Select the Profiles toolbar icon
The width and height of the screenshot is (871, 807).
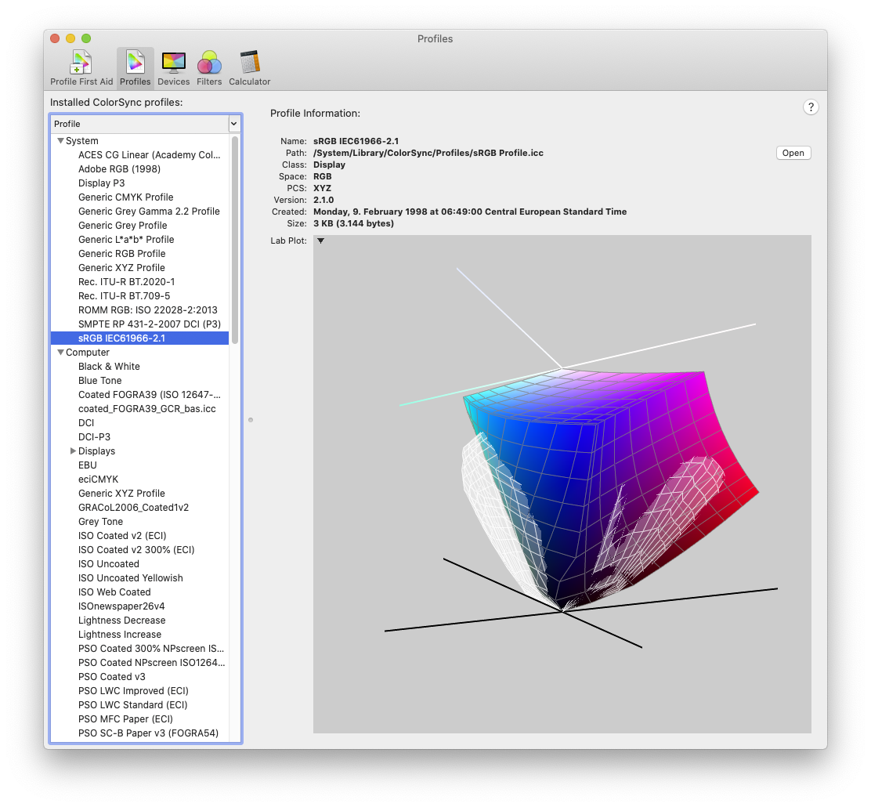point(135,63)
